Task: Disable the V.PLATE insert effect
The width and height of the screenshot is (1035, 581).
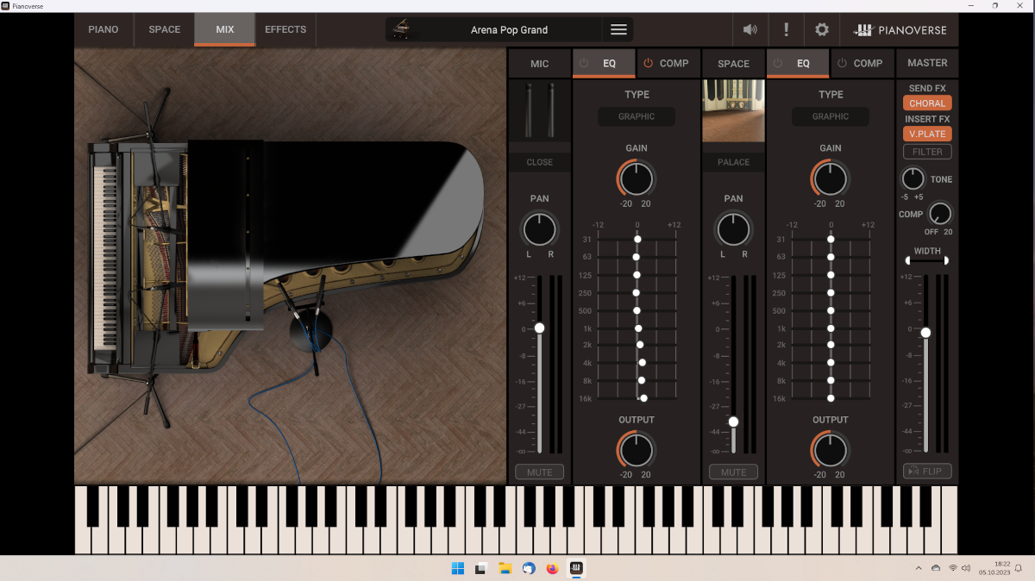Action: coord(927,134)
